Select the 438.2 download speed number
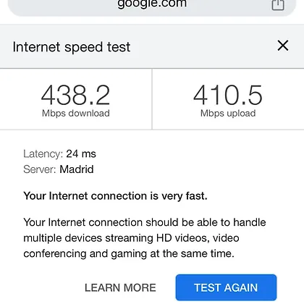Viewport: 304px width, 304px height. [75, 96]
